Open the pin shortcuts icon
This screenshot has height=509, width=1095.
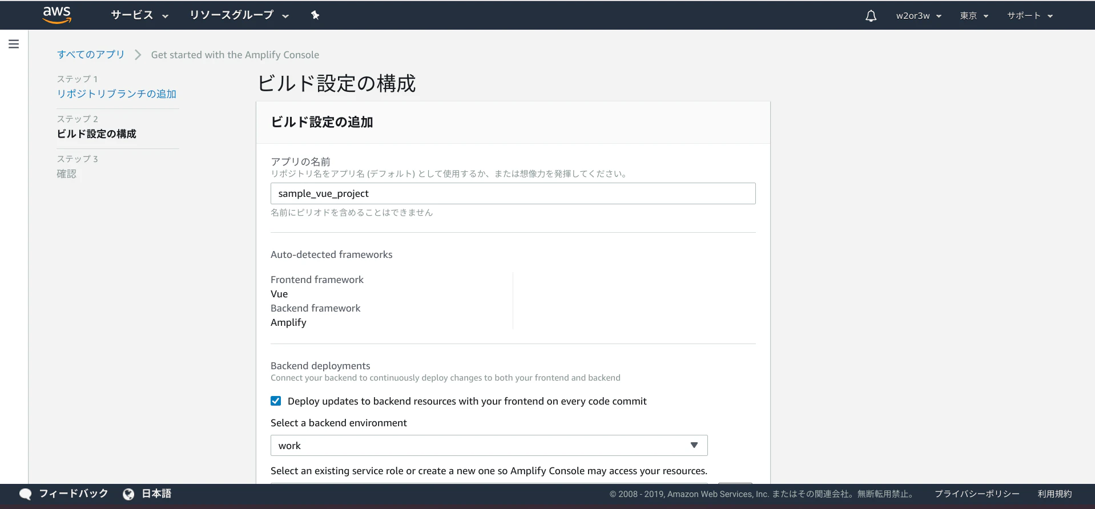(315, 15)
